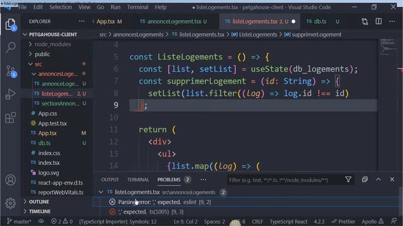Click the master branch status item
This screenshot has height=226, width=403.
click(x=19, y=222)
